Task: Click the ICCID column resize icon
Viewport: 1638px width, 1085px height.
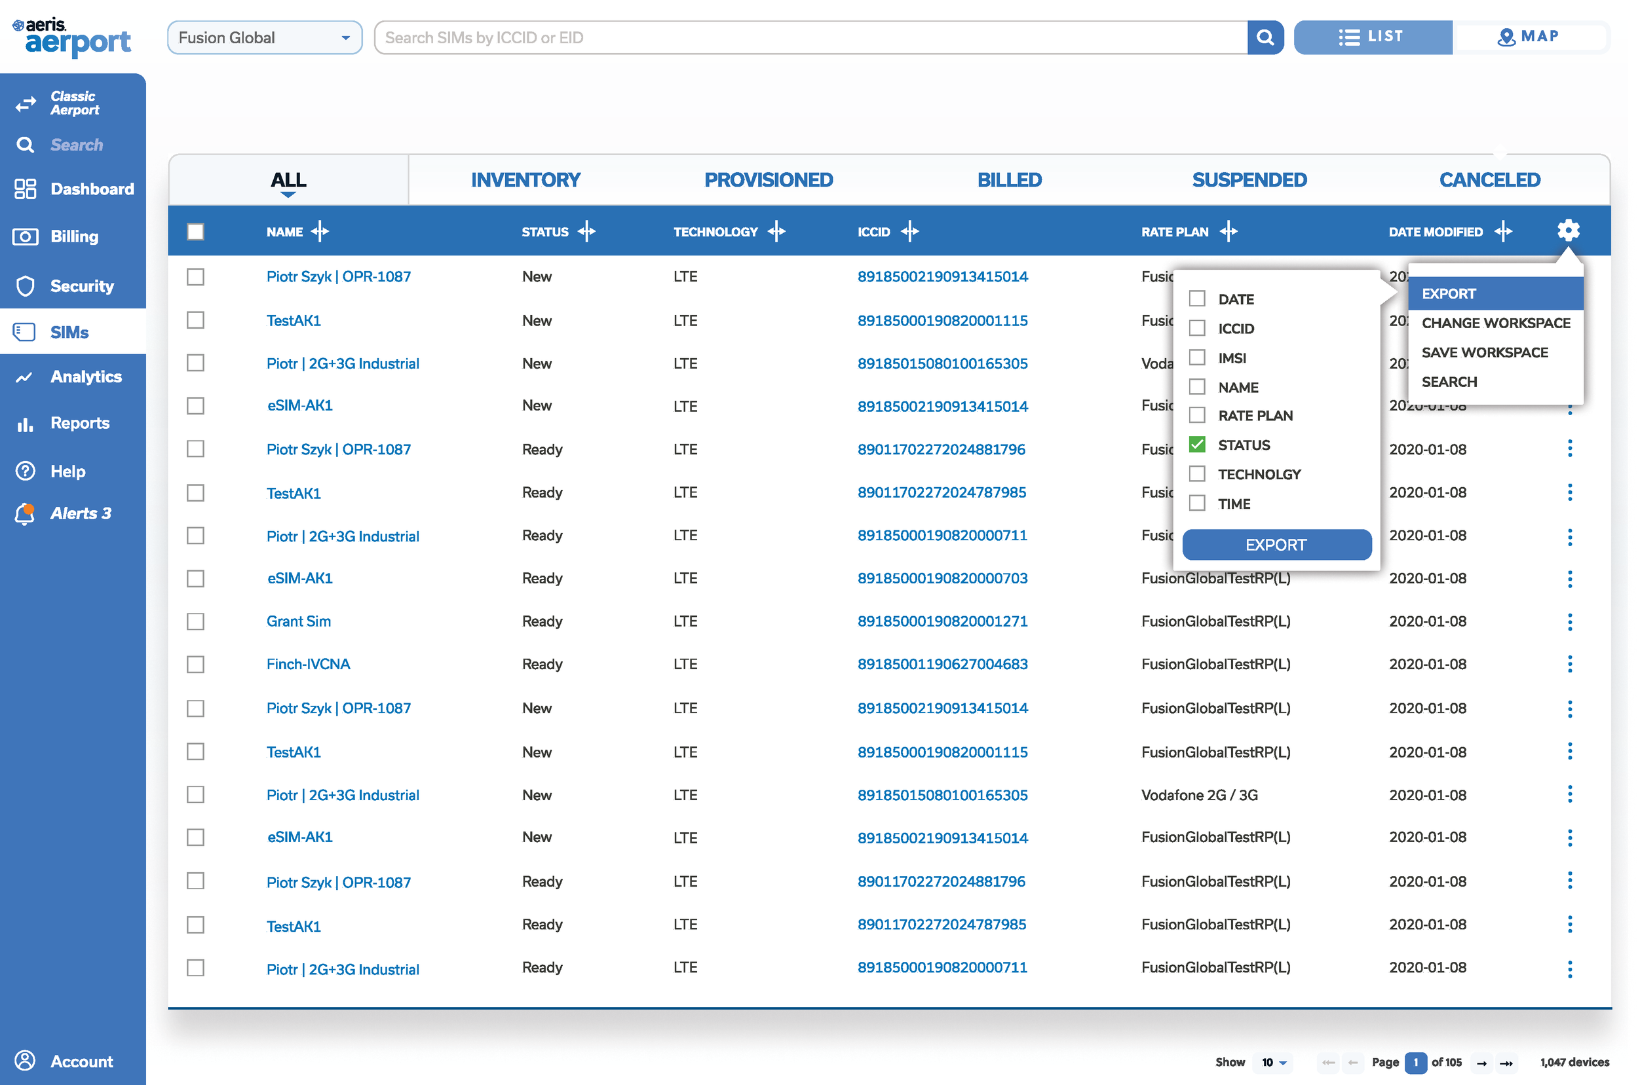Action: click(x=909, y=231)
